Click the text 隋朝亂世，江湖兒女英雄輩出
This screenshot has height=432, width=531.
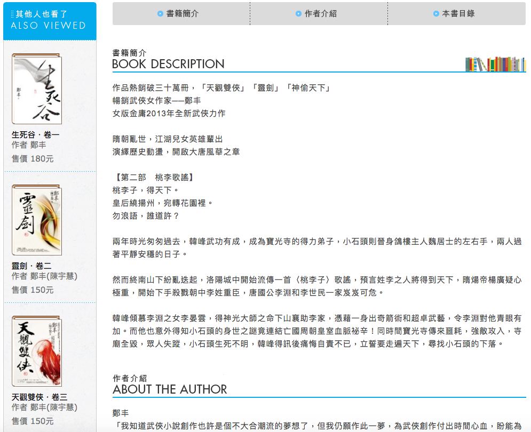tap(168, 139)
